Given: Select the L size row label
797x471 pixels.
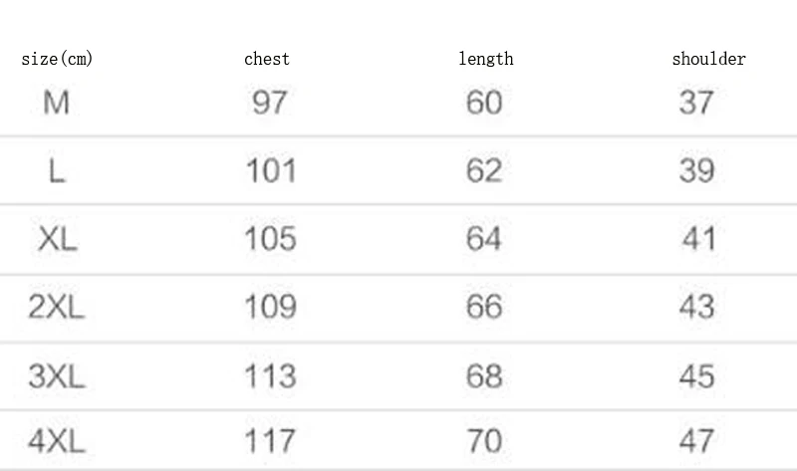Looking at the screenshot, I should (57, 171).
